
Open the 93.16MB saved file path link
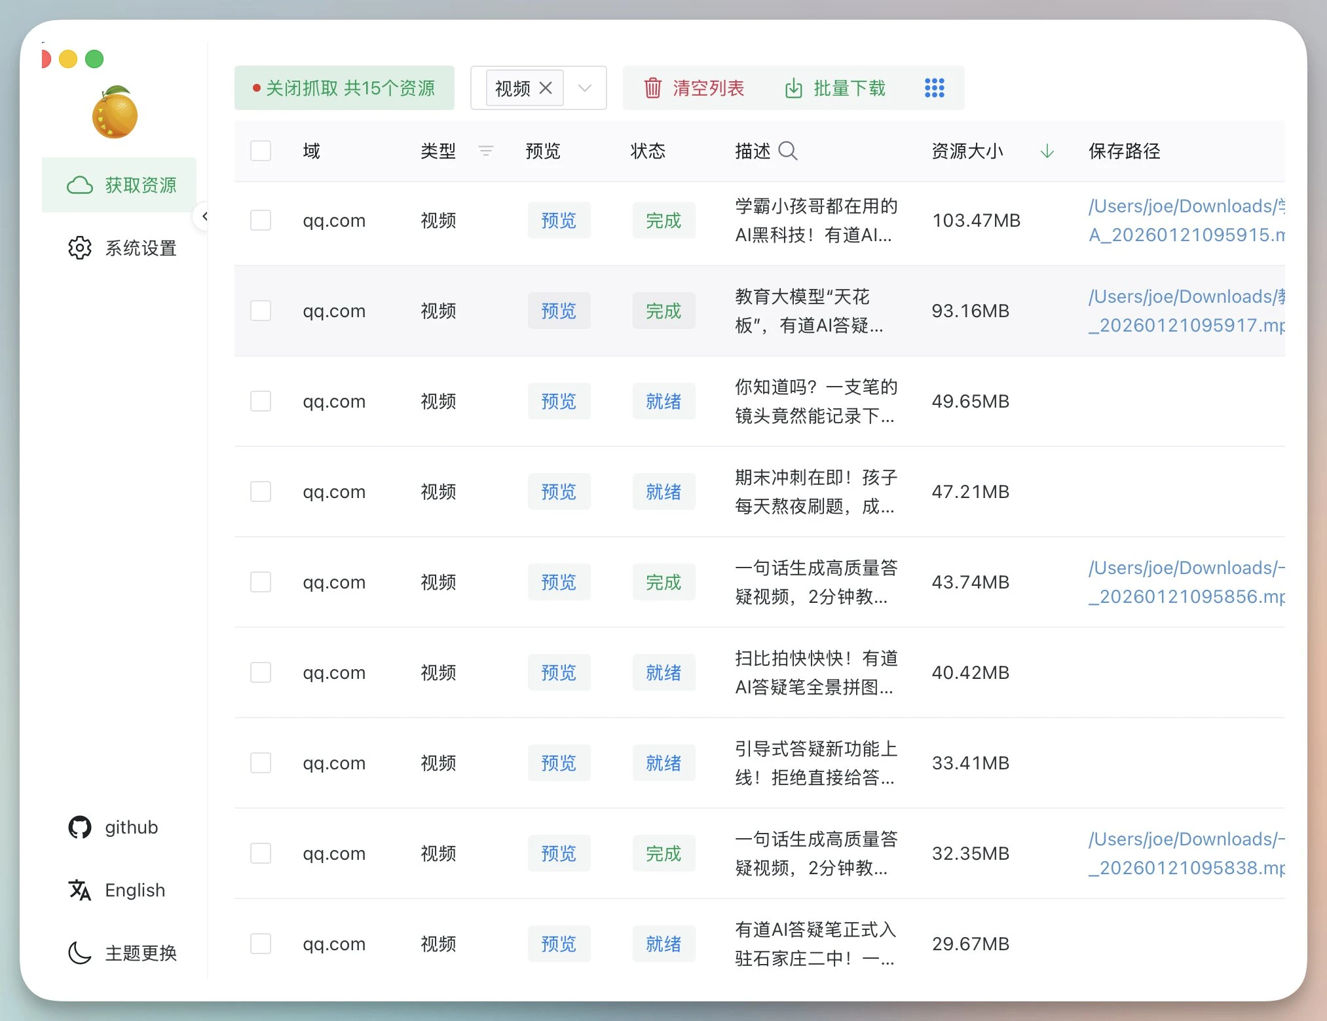click(x=1186, y=311)
